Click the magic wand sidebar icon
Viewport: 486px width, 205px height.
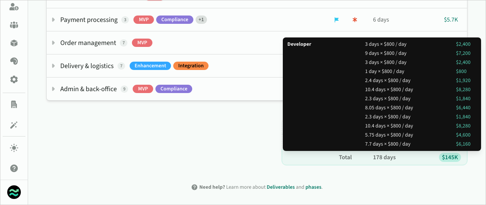click(x=14, y=125)
